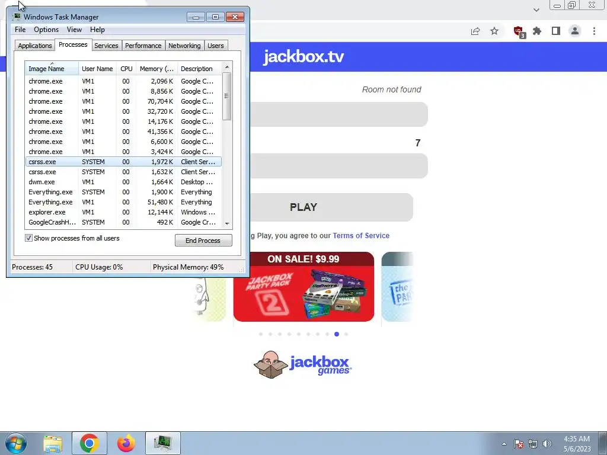The image size is (607, 455).
Task: Open the View menu in Task Manager
Action: [x=74, y=30]
